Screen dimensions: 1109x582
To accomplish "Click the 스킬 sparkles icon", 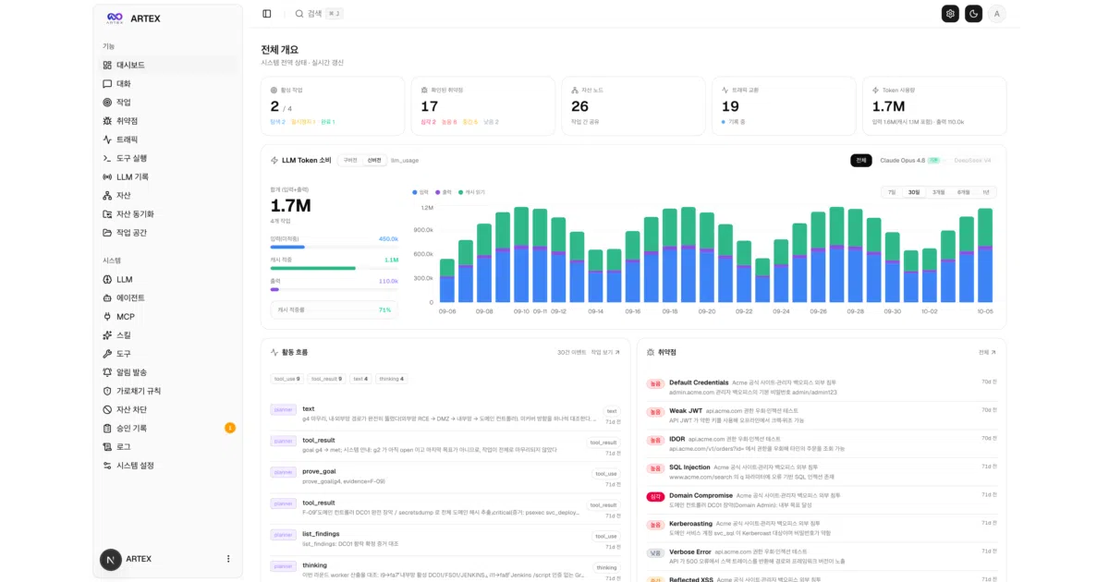I will point(107,334).
